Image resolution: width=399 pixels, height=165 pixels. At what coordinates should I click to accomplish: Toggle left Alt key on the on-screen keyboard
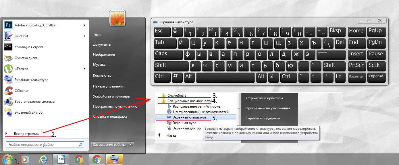pos(189,78)
